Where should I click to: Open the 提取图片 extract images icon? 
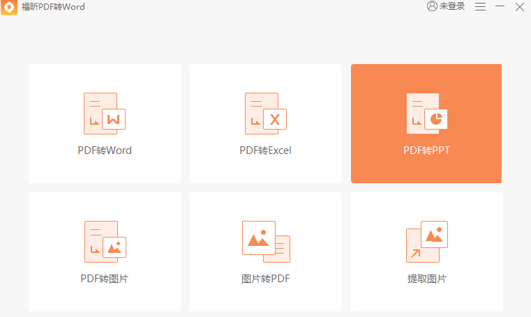pyautogui.click(x=427, y=242)
